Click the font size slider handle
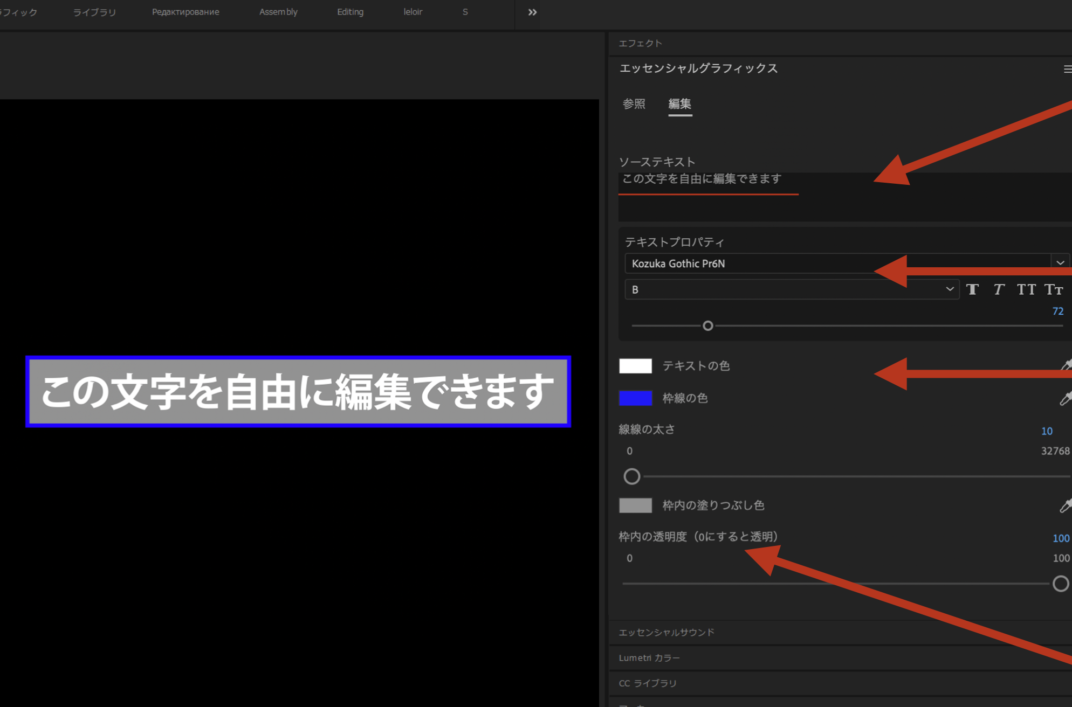Viewport: 1072px width, 707px height. (x=708, y=325)
